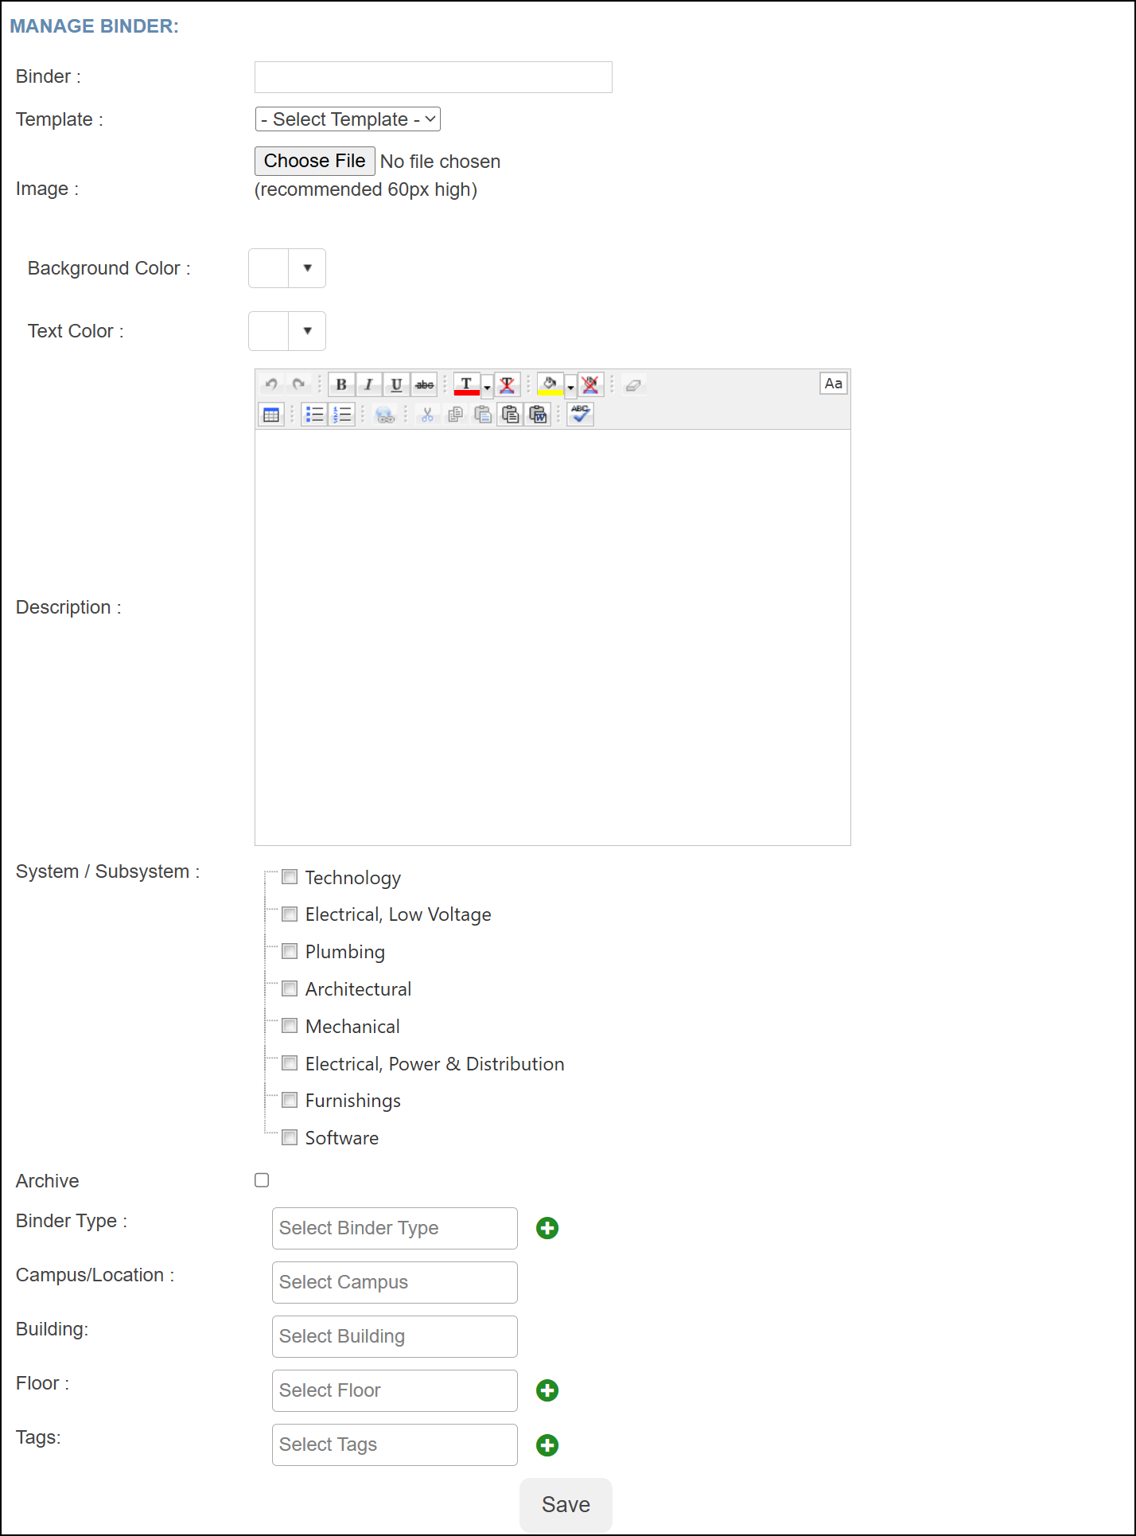Click the 'No file chosen' text

pyautogui.click(x=440, y=162)
